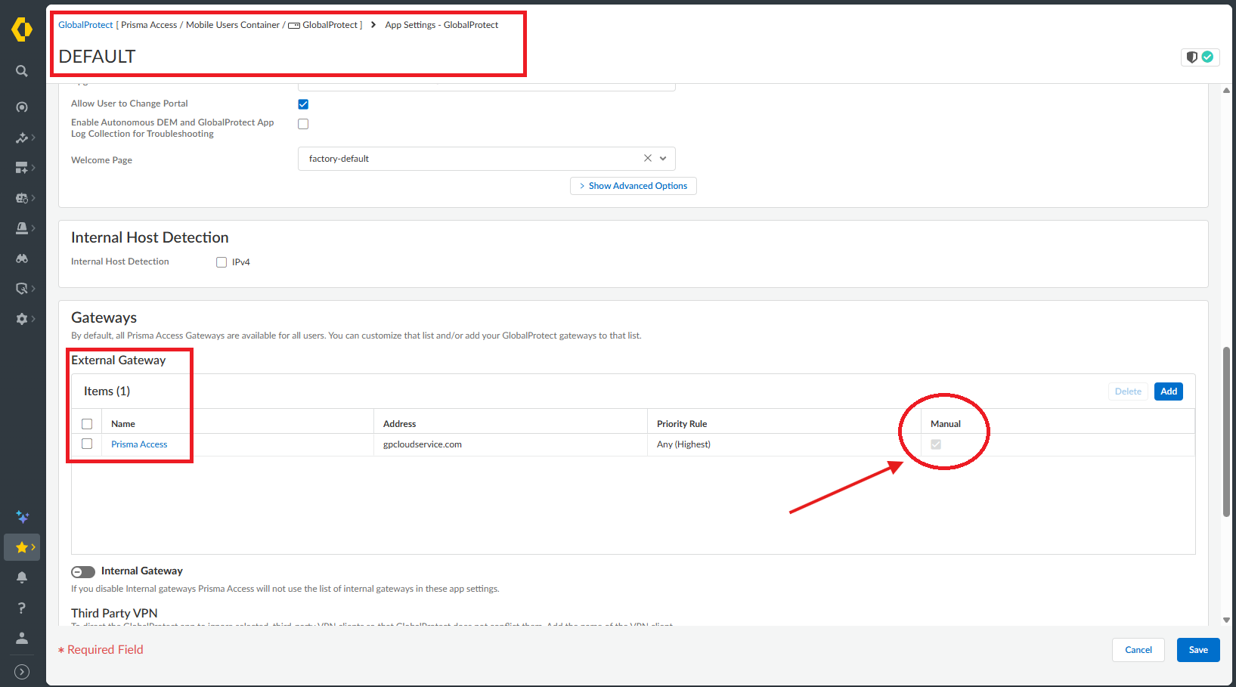Click the Third Party VPN heading
The height and width of the screenshot is (687, 1236).
click(114, 613)
